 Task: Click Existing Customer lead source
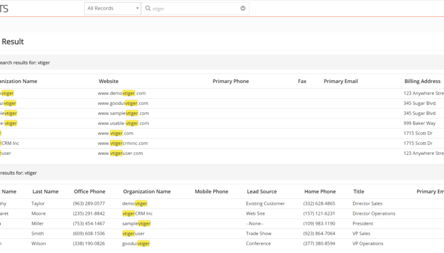pos(265,203)
